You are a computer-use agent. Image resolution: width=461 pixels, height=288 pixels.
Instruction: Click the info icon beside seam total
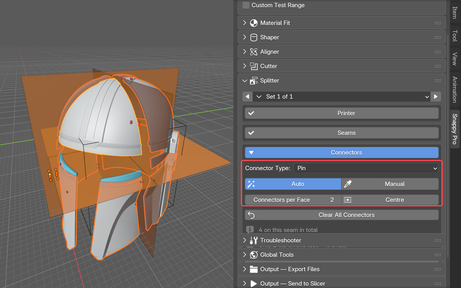(x=250, y=230)
